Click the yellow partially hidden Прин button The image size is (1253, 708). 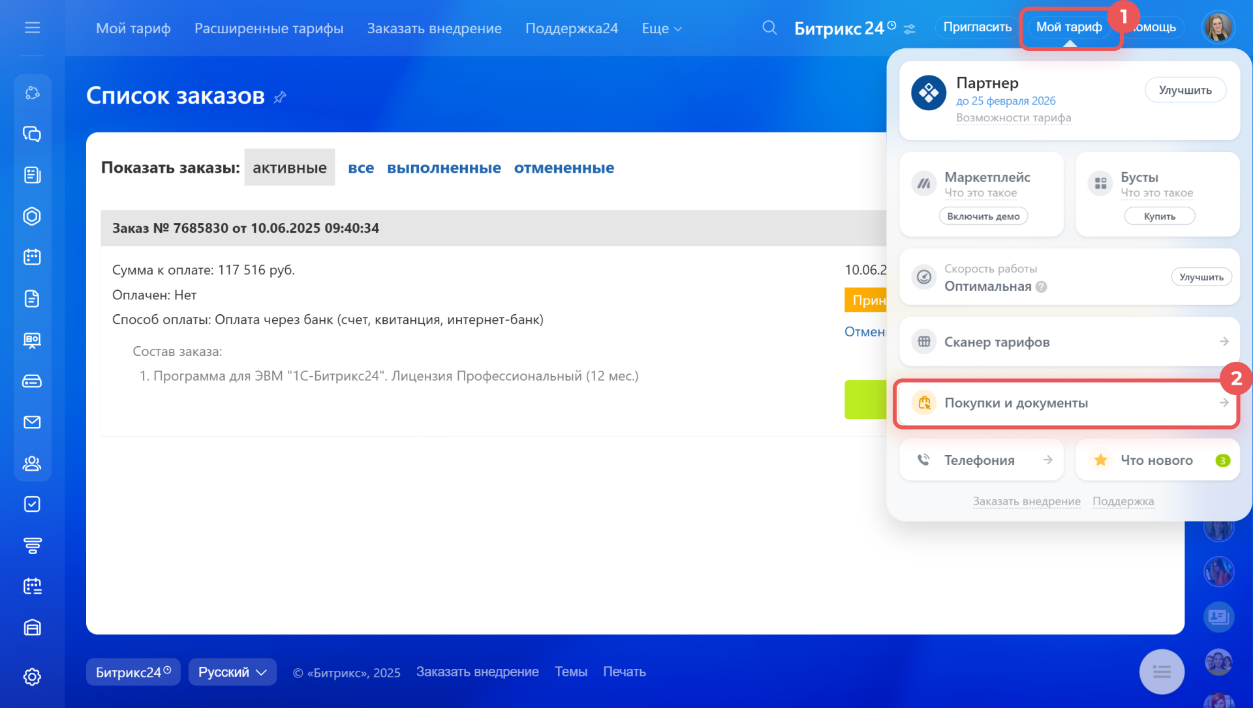[865, 301]
